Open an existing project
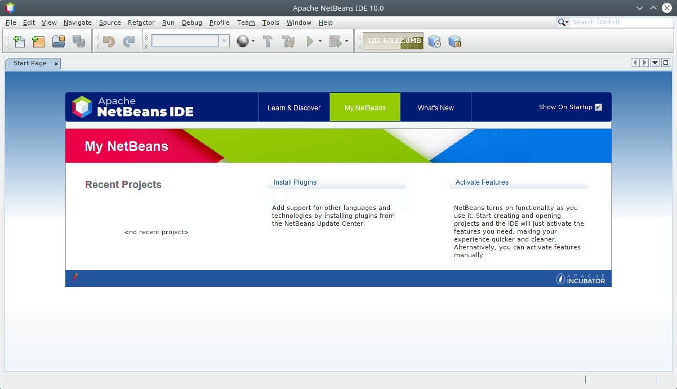677x389 pixels. point(58,41)
